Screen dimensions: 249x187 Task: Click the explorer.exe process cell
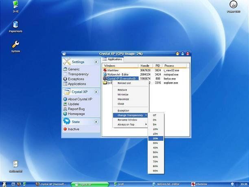[171, 83]
